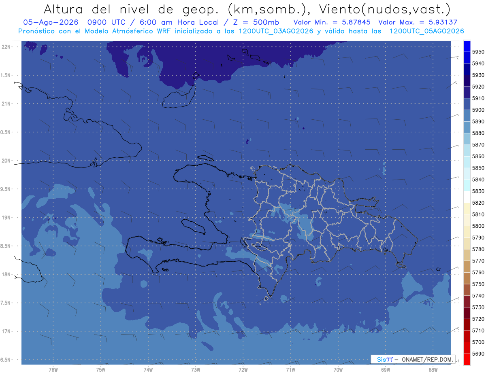The height and width of the screenshot is (375, 486).
Task: Click the 71W longitude label
Action: (x=290, y=370)
